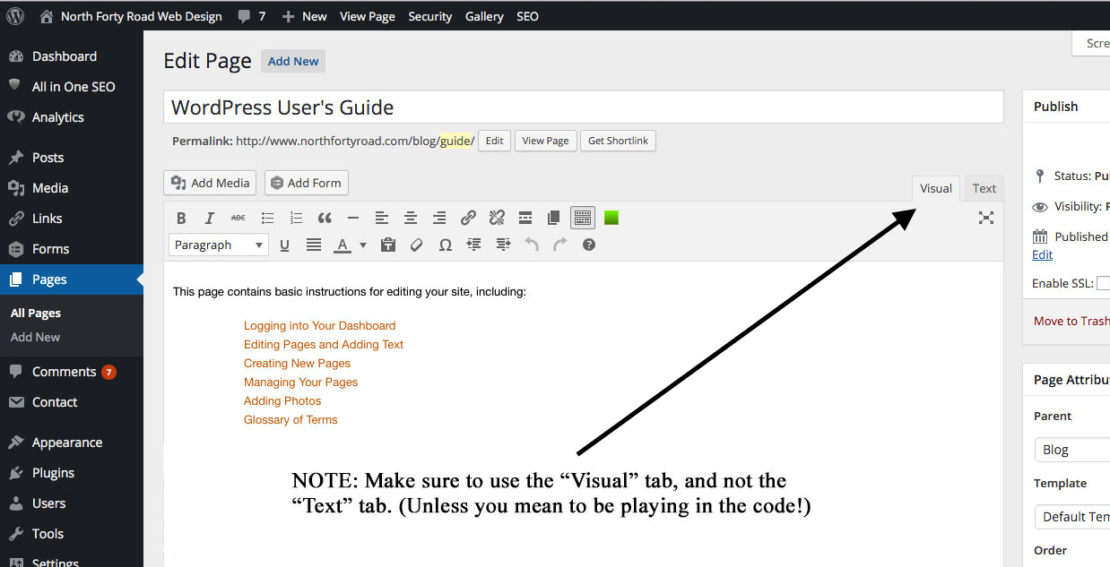This screenshot has height=567, width=1110.
Task: Toggle the Enable SSL checkbox
Action: (x=1104, y=283)
